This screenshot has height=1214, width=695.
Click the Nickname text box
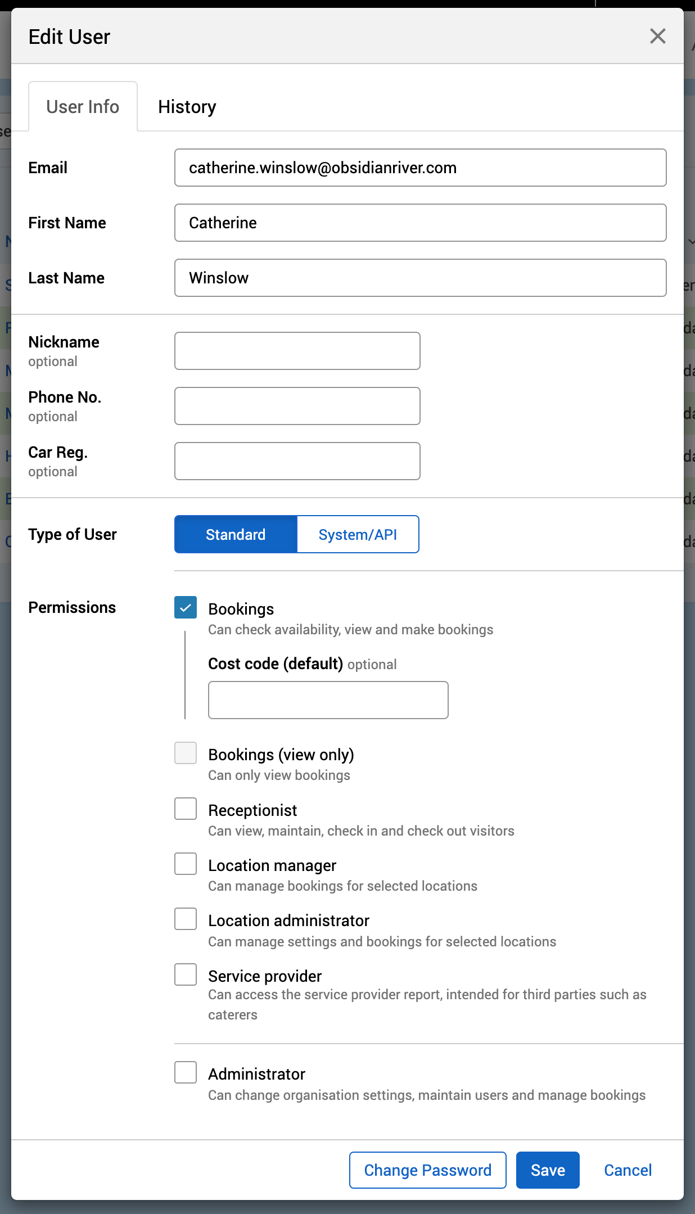pyautogui.click(x=297, y=351)
